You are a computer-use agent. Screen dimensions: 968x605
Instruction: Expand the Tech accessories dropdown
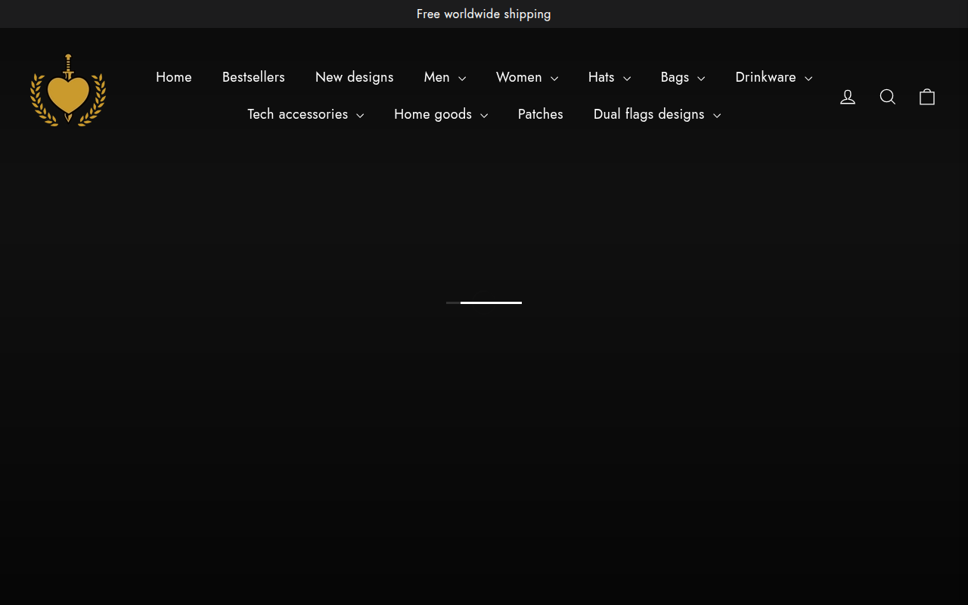click(306, 114)
